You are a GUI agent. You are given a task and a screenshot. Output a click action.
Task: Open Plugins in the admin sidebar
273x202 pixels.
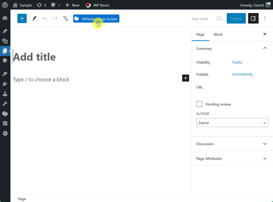(5, 84)
